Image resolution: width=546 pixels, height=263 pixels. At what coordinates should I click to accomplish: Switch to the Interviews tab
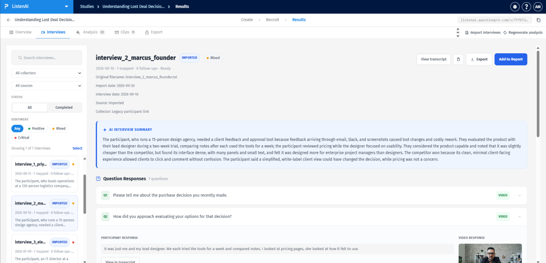53,32
